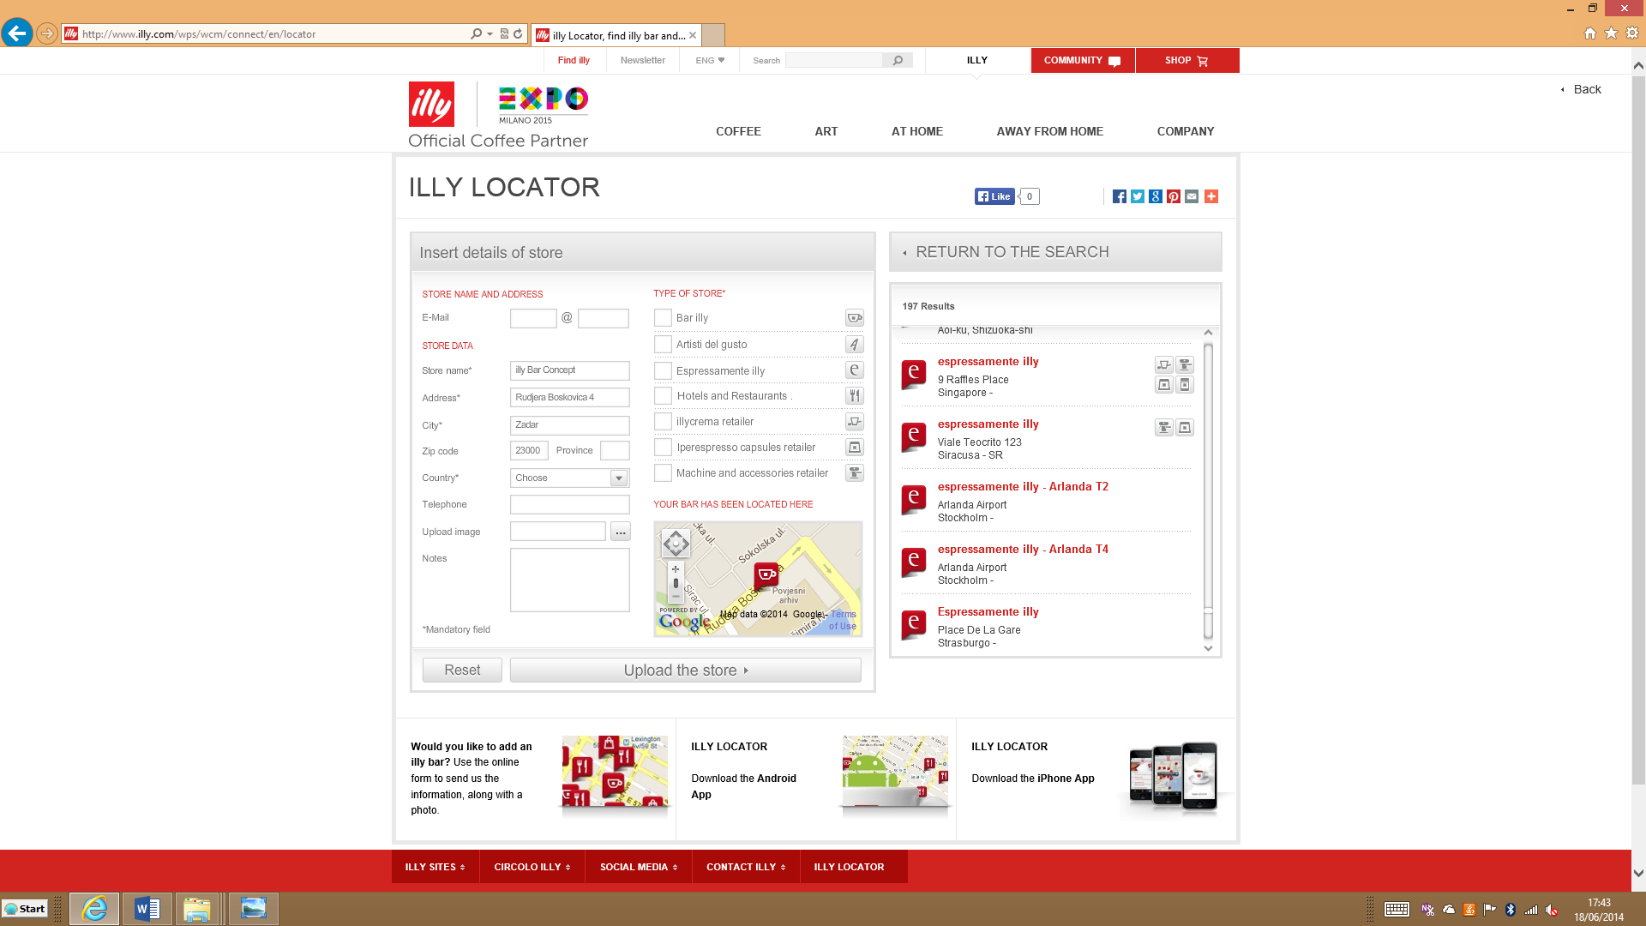The width and height of the screenshot is (1646, 926).
Task: Click the Facebook Like button
Action: point(994,196)
